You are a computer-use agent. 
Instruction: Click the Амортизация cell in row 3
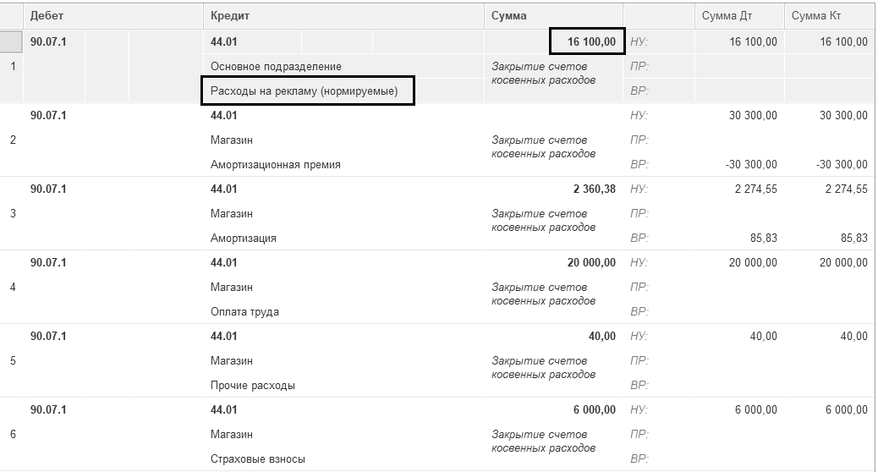click(244, 239)
